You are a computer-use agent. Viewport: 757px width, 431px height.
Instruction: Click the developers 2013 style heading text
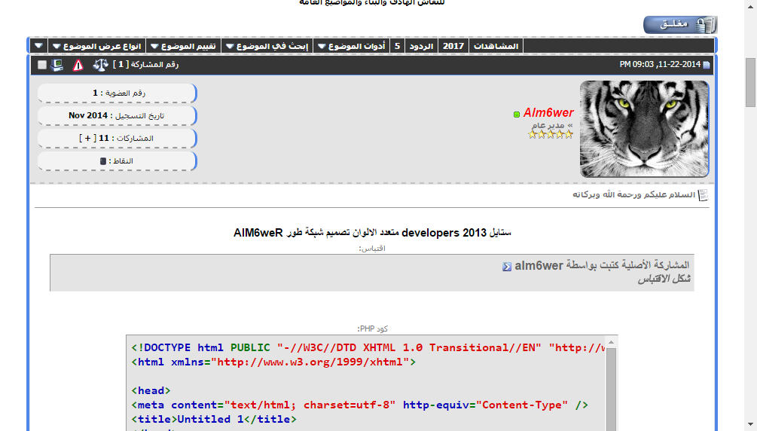point(372,233)
